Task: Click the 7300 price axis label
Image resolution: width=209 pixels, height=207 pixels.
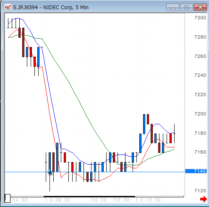Action: (x=200, y=18)
